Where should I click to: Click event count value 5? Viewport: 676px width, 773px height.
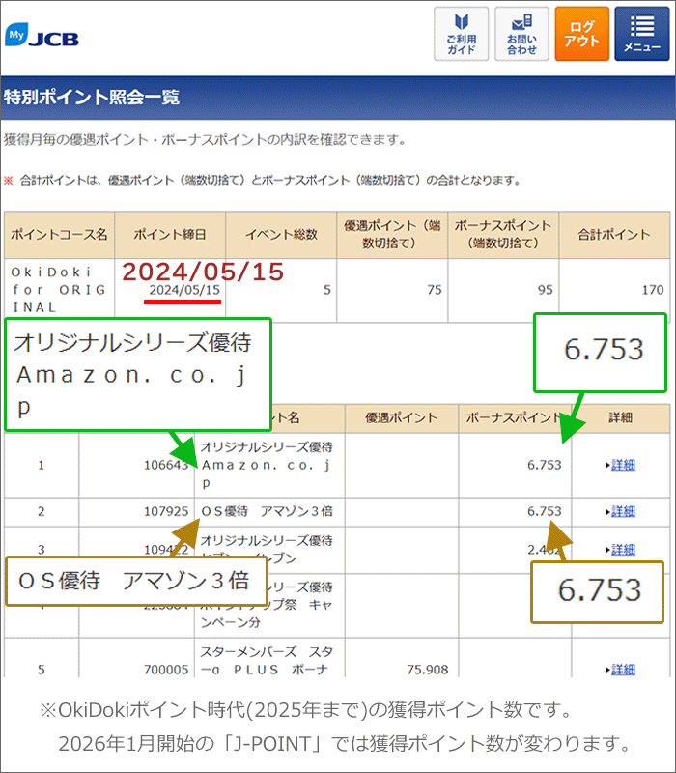pos(327,290)
